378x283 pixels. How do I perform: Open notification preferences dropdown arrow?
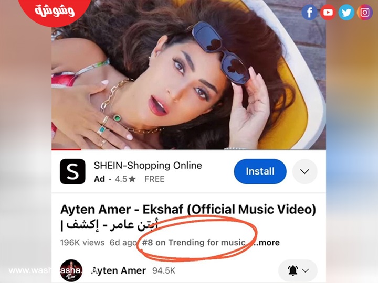pyautogui.click(x=306, y=271)
